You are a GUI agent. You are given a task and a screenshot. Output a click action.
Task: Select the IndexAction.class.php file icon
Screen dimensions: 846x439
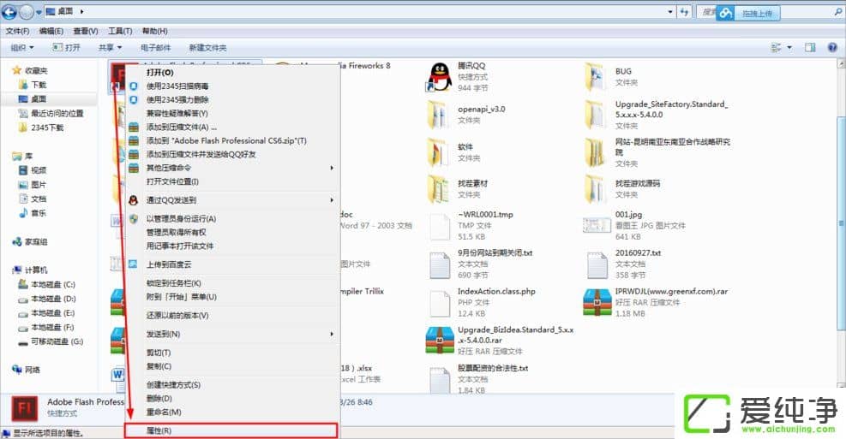coord(440,303)
